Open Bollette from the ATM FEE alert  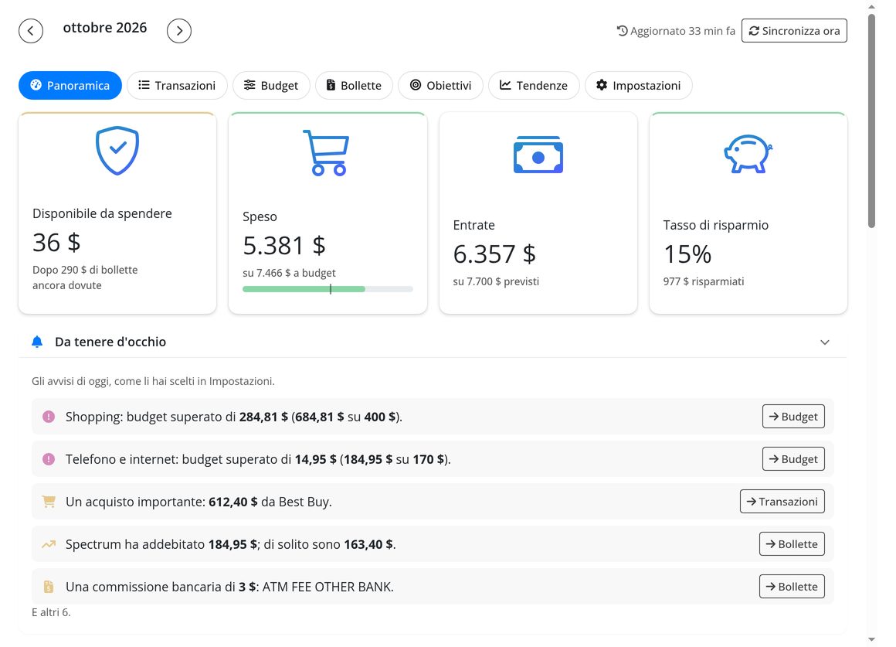tap(792, 587)
